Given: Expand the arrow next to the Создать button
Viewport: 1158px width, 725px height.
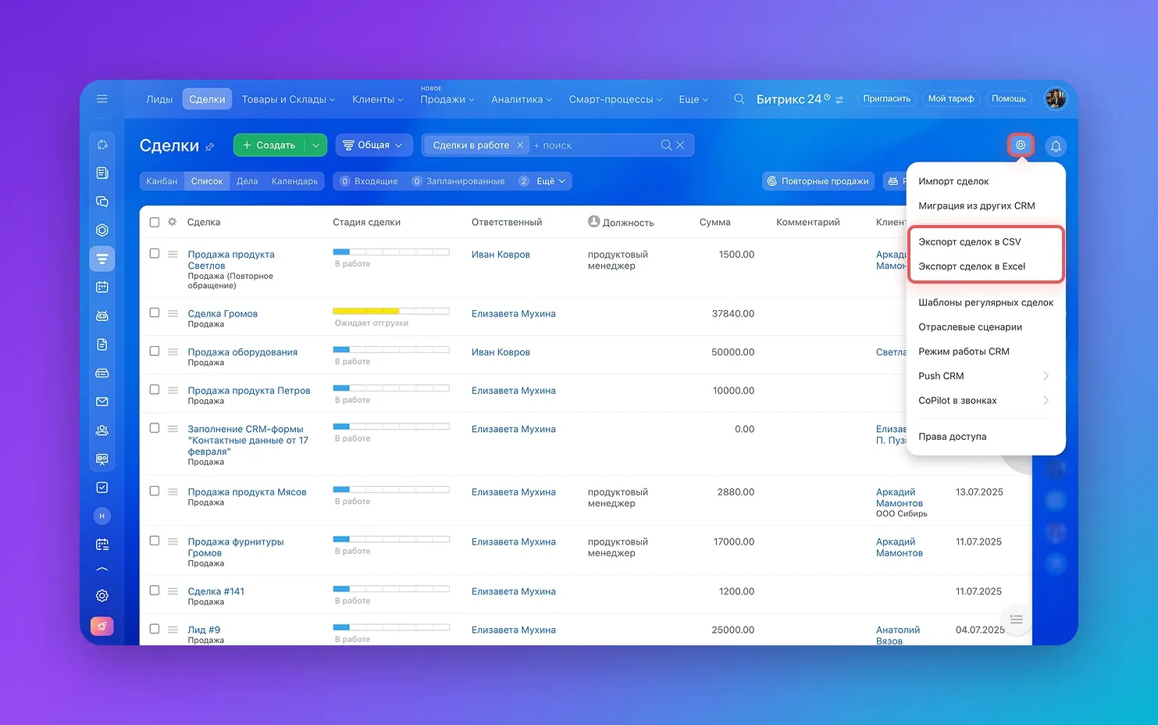Looking at the screenshot, I should pyautogui.click(x=315, y=145).
